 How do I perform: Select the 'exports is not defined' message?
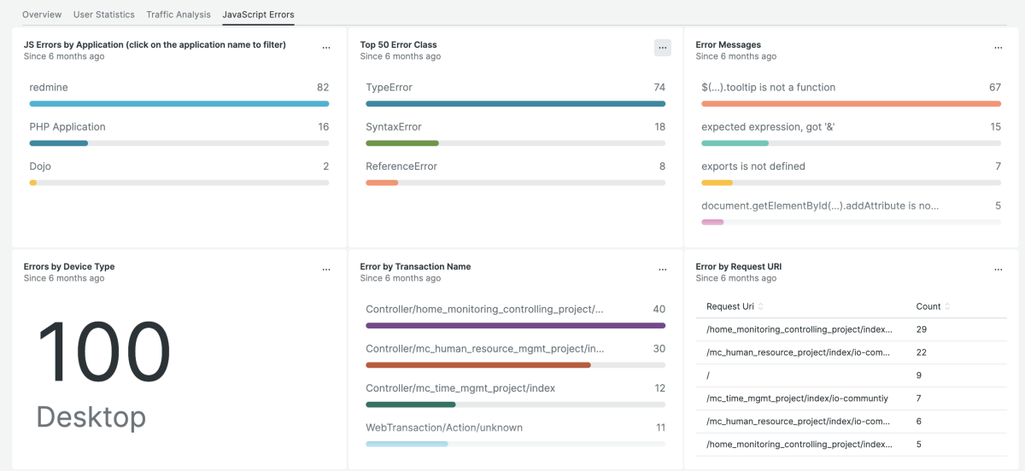click(753, 166)
